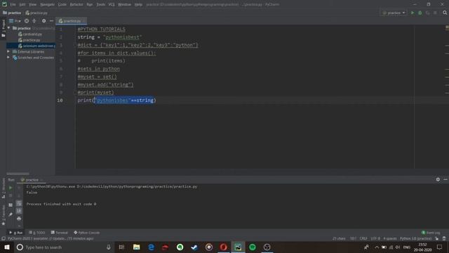Click the Python 3.8 interpreter selector
Viewport: 449px width, 253px height.
coord(415,239)
